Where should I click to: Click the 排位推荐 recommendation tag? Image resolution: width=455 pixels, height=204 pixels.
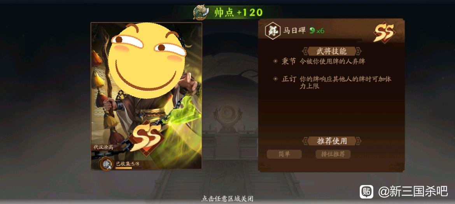333,154
